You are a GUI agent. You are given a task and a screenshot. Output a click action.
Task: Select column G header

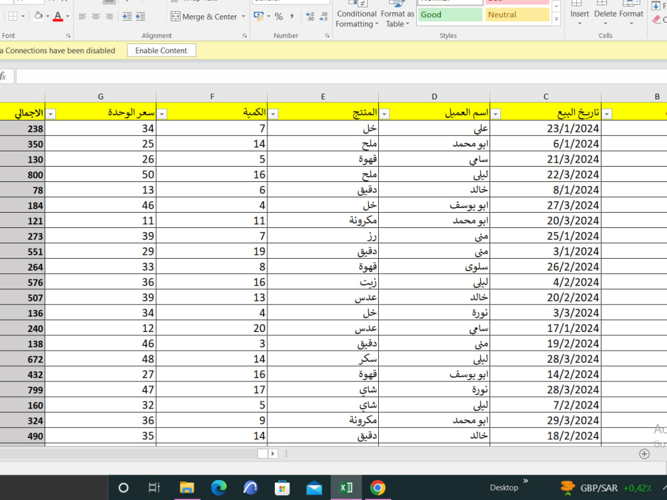[x=101, y=97]
